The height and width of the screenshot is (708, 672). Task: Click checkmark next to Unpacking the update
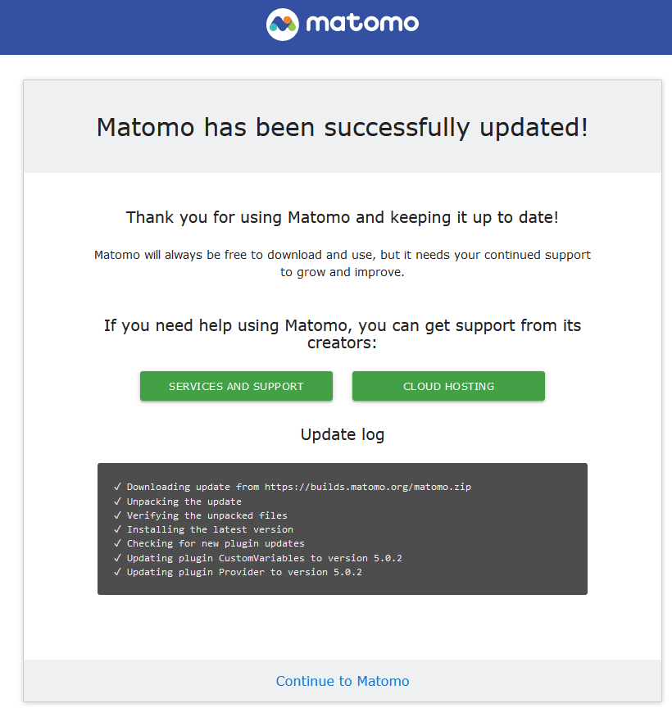pyautogui.click(x=118, y=501)
